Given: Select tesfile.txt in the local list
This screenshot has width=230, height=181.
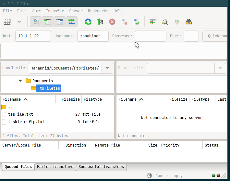Looking at the screenshot, I should pos(57,114).
